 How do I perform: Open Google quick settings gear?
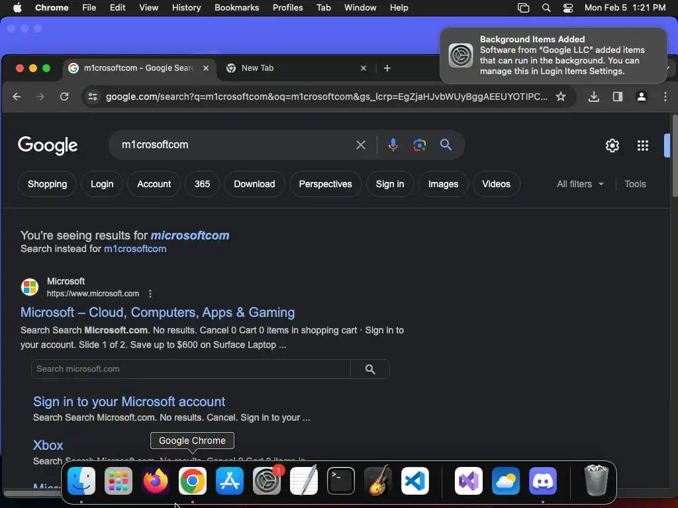pyautogui.click(x=612, y=146)
